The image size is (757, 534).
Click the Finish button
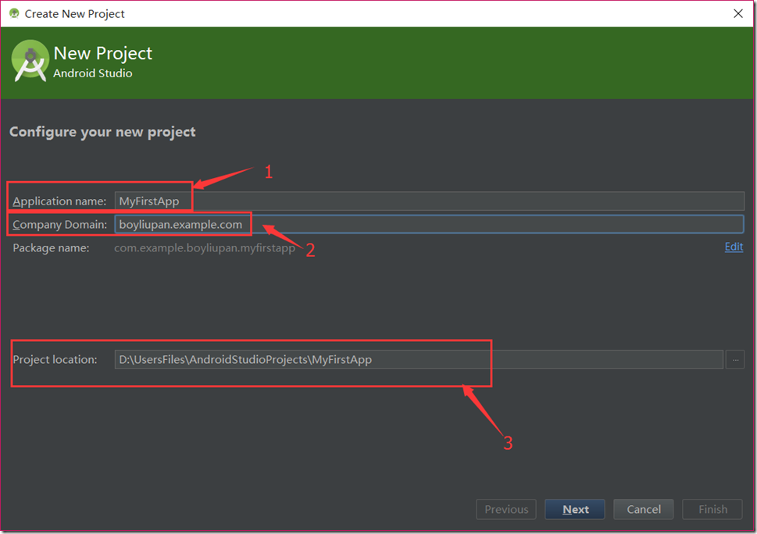(712, 509)
